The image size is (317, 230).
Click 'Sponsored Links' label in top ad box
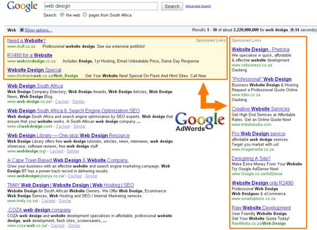[211, 40]
